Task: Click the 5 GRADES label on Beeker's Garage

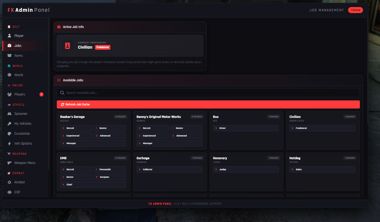Action: tap(120, 117)
